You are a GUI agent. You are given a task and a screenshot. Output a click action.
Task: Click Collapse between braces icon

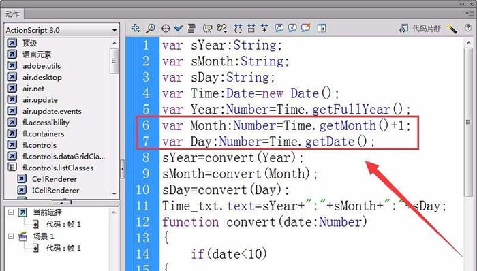click(238, 28)
